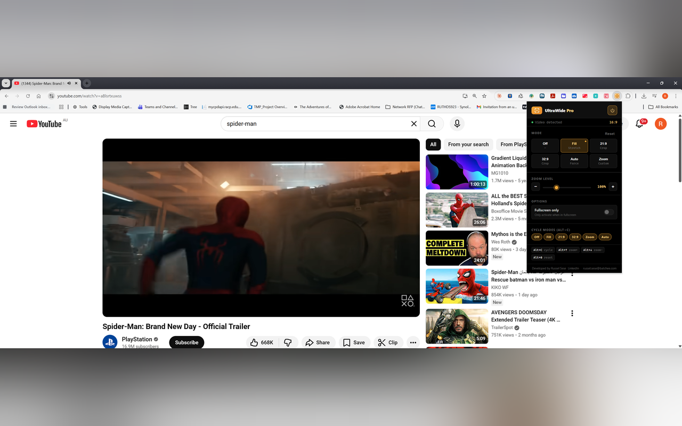This screenshot has height=426, width=682.
Task: Click the Share button
Action: point(318,342)
